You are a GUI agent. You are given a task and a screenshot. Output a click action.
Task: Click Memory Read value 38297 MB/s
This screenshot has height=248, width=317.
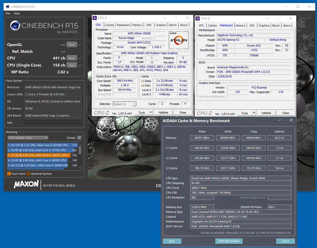202,138
